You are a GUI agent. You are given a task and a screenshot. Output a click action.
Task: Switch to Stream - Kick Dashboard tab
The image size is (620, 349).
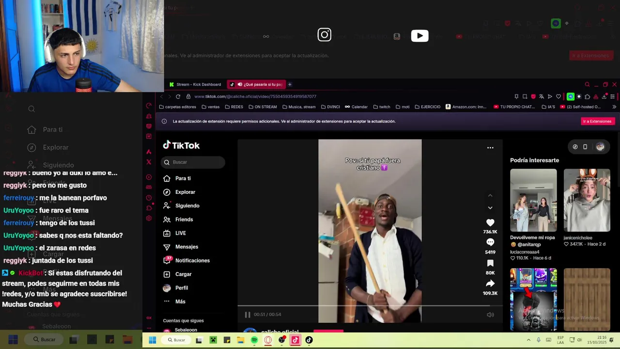195,84
